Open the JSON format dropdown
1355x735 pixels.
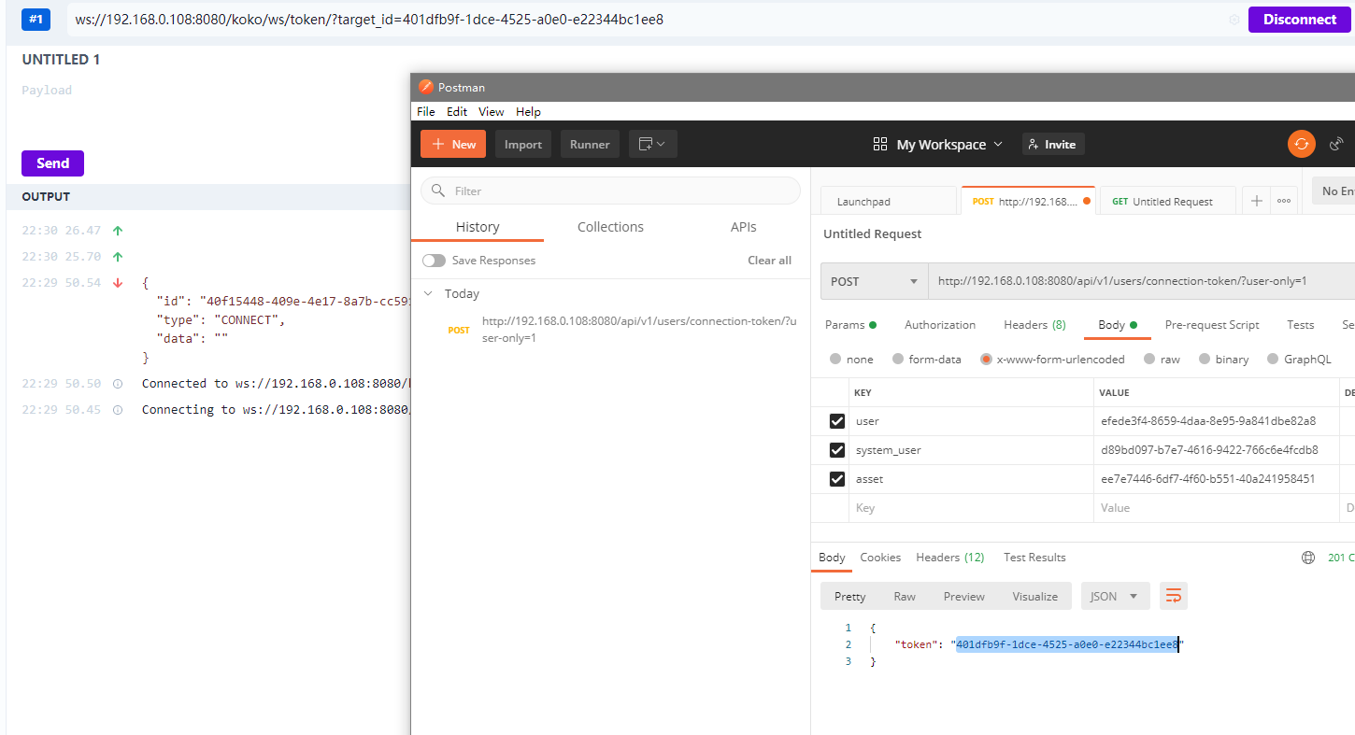(x=1115, y=596)
